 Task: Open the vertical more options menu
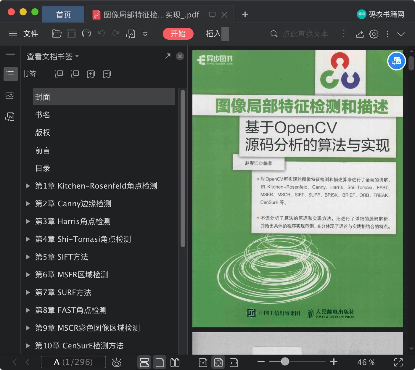[387, 34]
